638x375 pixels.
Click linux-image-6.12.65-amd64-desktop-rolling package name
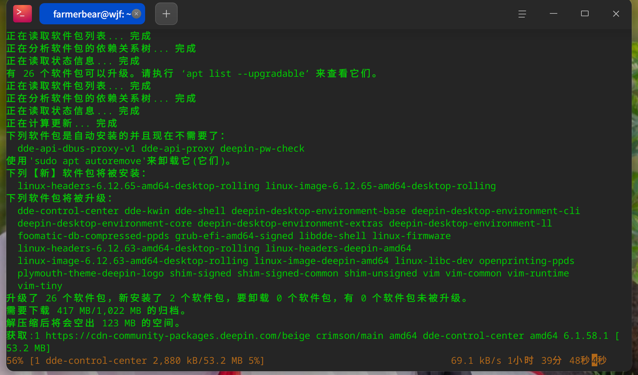[380, 186]
